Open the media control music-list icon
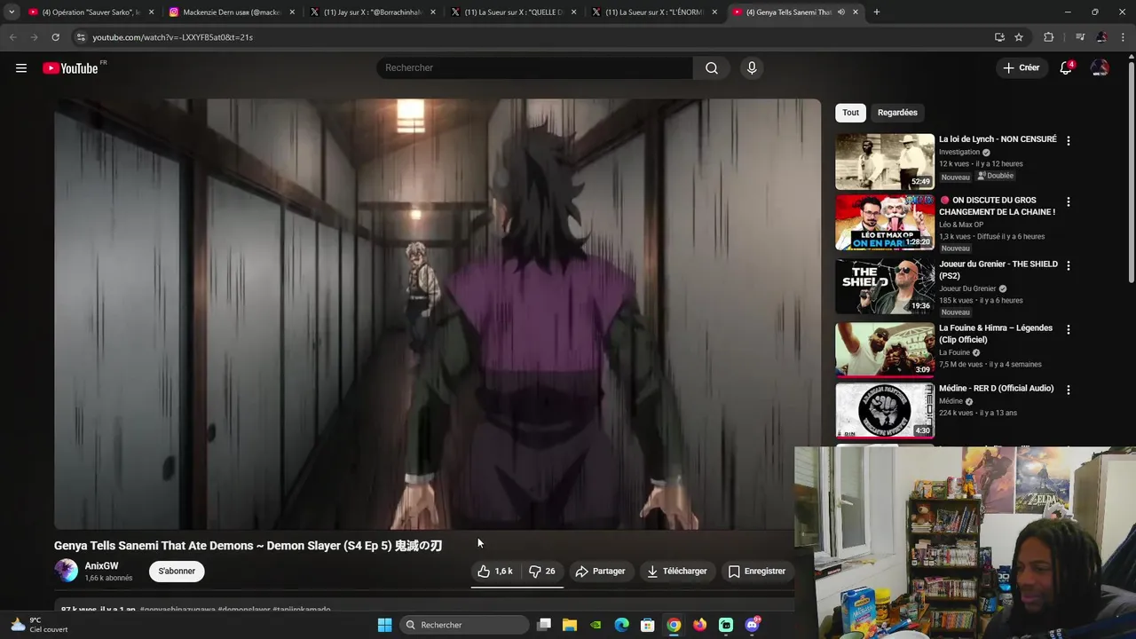The image size is (1136, 639). [x=1080, y=37]
